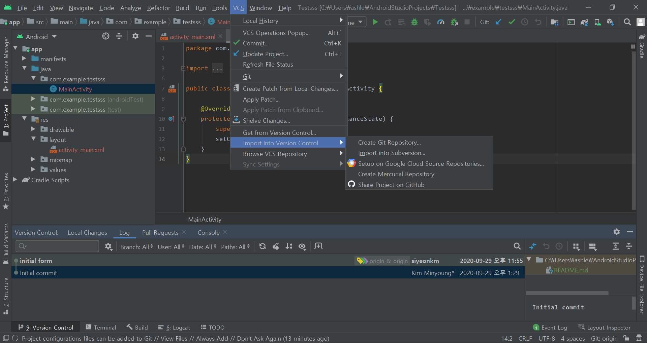Refresh the Git log

click(263, 246)
